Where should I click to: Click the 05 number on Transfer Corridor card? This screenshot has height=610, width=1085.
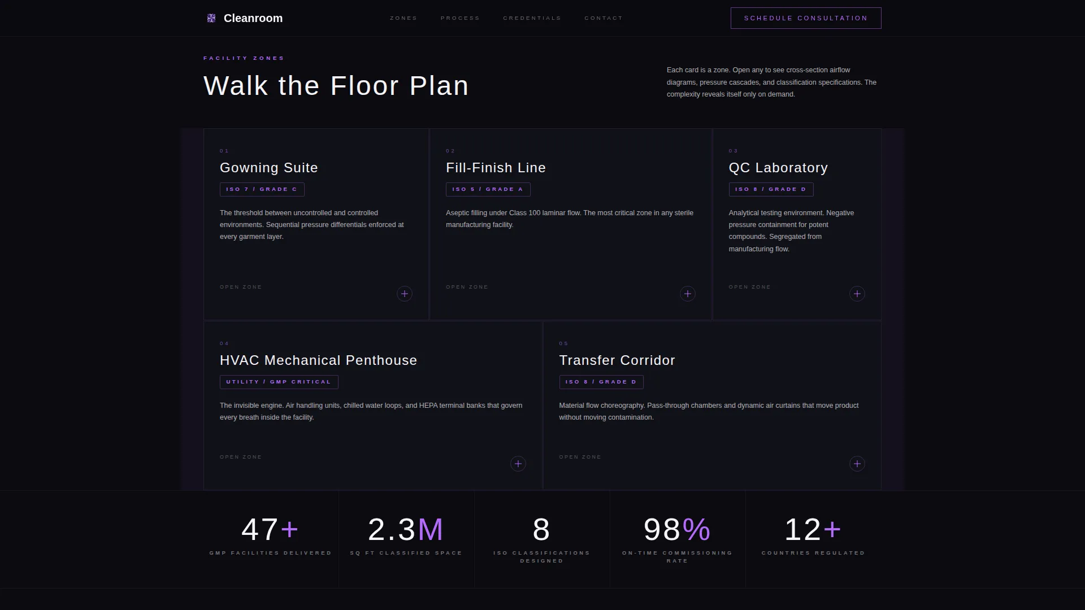[x=564, y=343]
